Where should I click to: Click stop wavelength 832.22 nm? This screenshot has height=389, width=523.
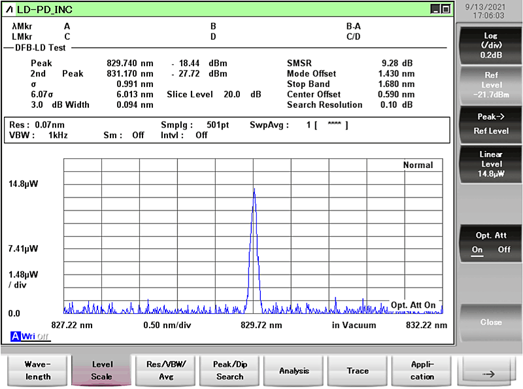tap(426, 325)
